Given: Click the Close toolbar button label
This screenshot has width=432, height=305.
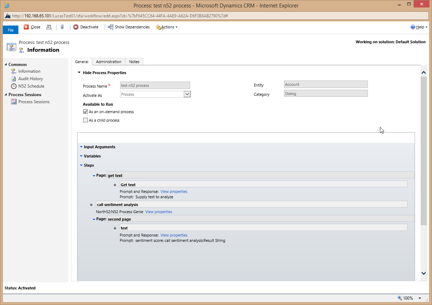Looking at the screenshot, I should tap(35, 27).
